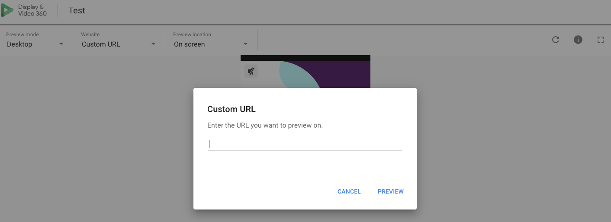Click the Display & Video 360 product name
Viewport: 611px width, 222px height.
click(32, 10)
